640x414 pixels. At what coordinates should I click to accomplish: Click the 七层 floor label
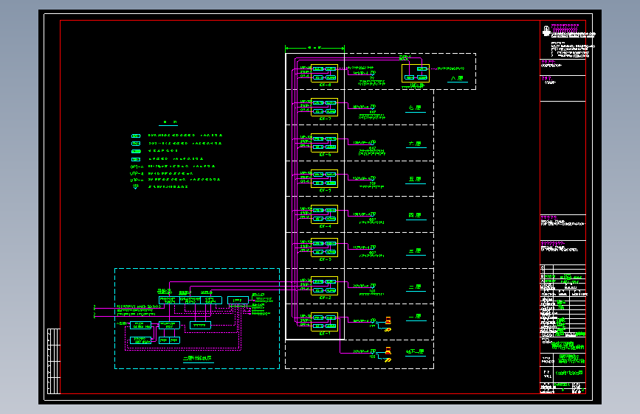click(415, 108)
